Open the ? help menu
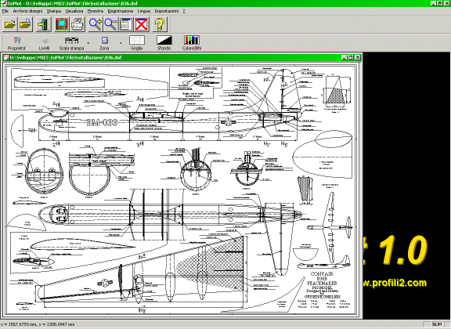Screen dimensions: 451x329 coord(184,11)
